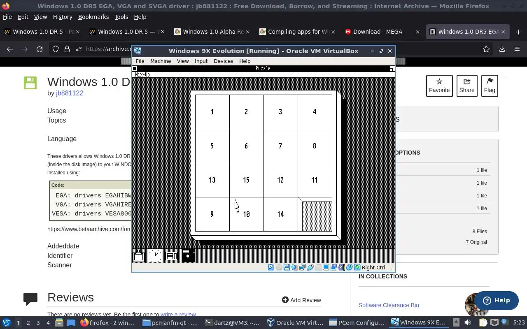The width and height of the screenshot is (527, 329).
Task: Click the taskbar wired network icon
Action: (494, 322)
